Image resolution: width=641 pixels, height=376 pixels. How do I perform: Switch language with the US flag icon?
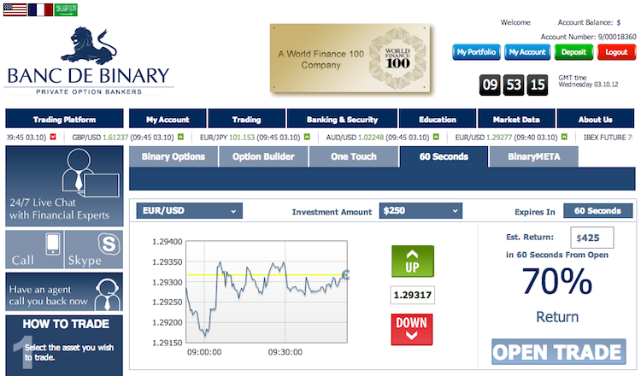(x=15, y=9)
